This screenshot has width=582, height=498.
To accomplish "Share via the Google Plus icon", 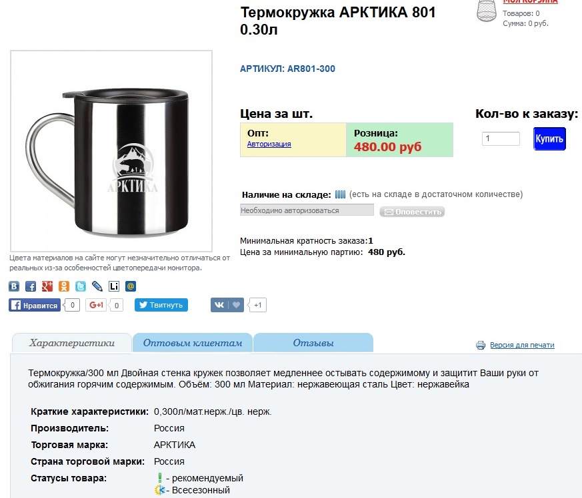I will [x=47, y=286].
